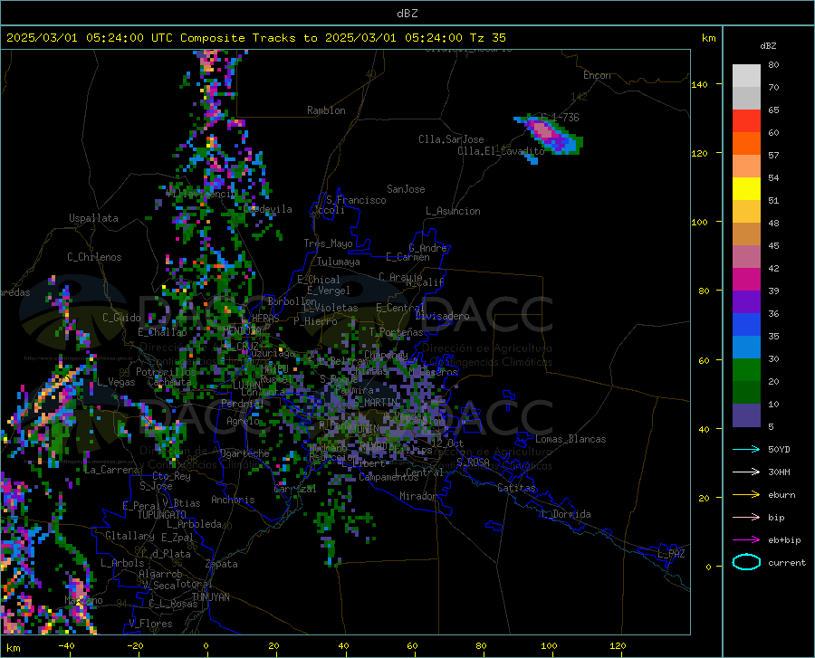The width and height of the screenshot is (815, 658).
Task: Click the 30HM white arrow legend icon
Action: point(746,472)
